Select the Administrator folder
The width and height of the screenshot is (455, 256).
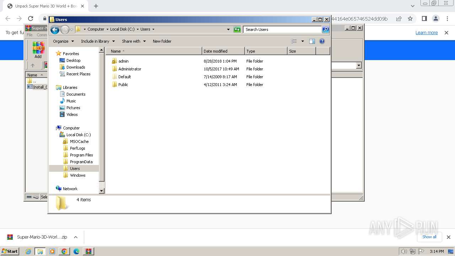coord(130,69)
